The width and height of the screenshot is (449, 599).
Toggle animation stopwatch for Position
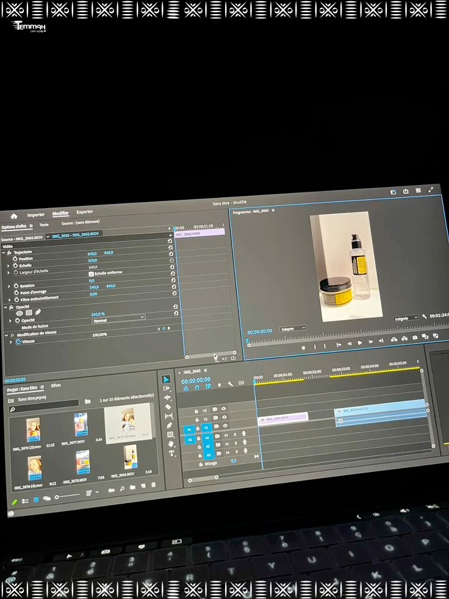pos(15,259)
